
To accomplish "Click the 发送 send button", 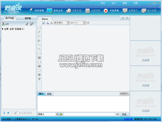I will tap(124, 114).
